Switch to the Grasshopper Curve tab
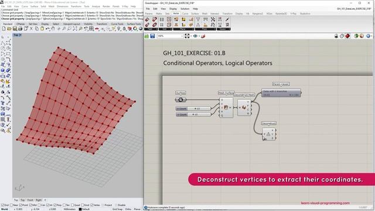This screenshot has height=211, width=375. click(185, 13)
